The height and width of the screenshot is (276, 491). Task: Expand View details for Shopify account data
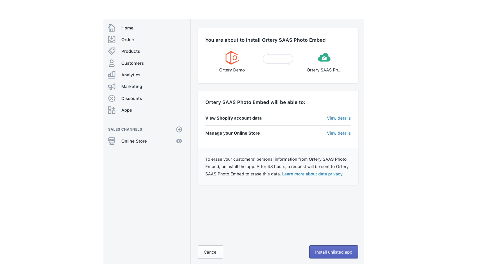click(338, 118)
